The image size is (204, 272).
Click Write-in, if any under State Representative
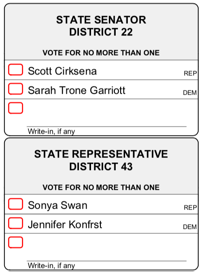[51, 266]
